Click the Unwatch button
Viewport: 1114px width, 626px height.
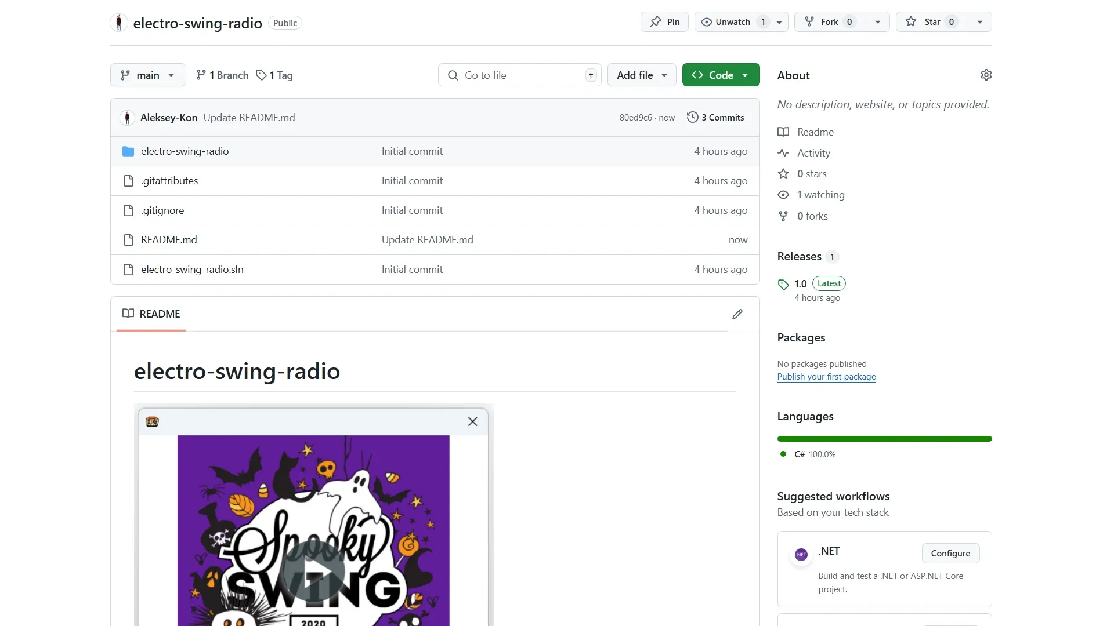tap(733, 22)
